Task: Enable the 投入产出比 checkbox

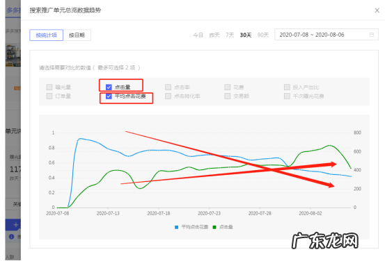Action: pyautogui.click(x=287, y=87)
